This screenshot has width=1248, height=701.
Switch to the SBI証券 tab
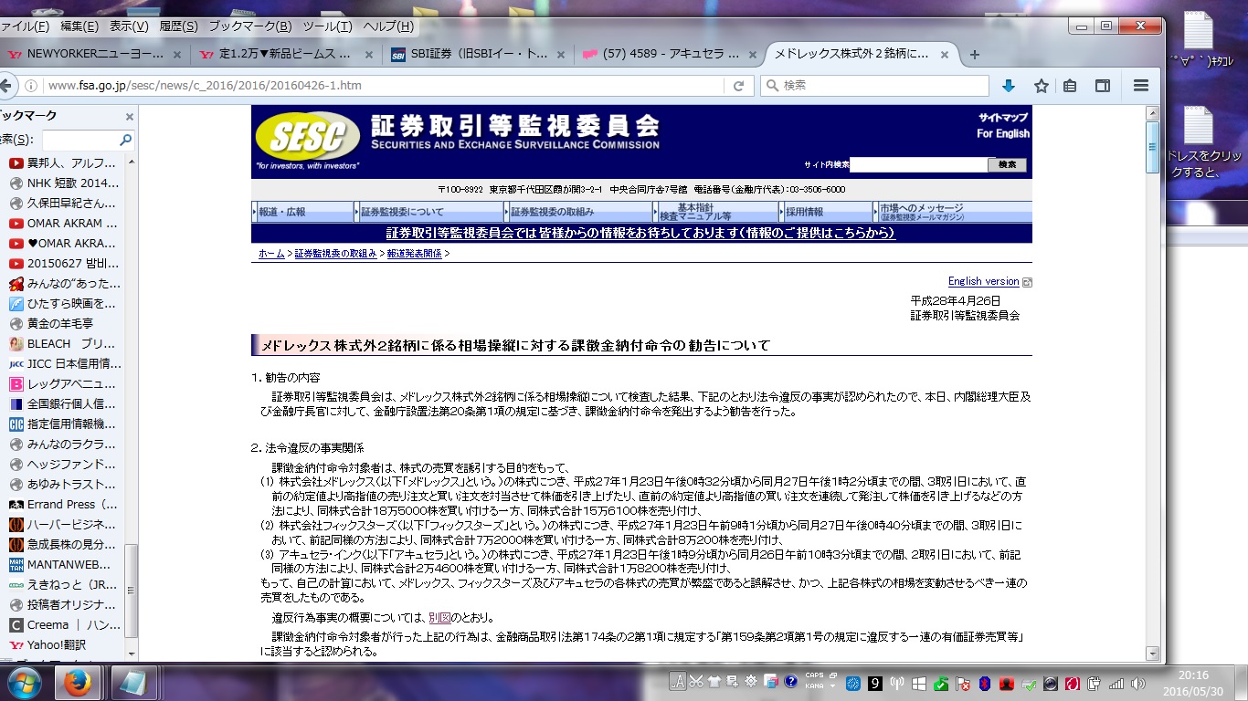pyautogui.click(x=475, y=55)
